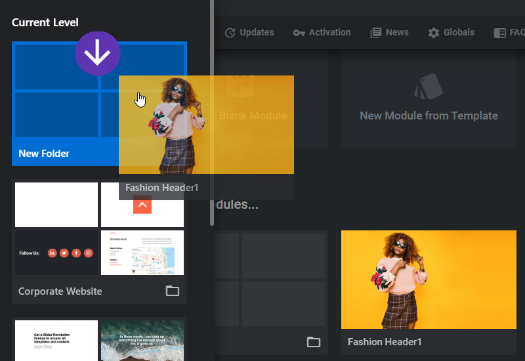Click the template swatches icon

coord(429,87)
